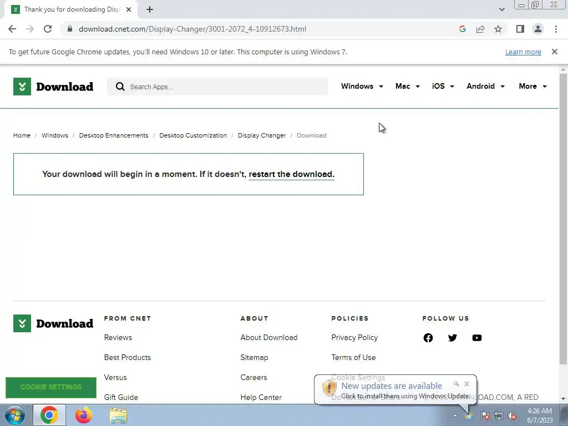This screenshot has height=426, width=568.
Task: Expand the Mac dropdown menu
Action: click(x=408, y=86)
